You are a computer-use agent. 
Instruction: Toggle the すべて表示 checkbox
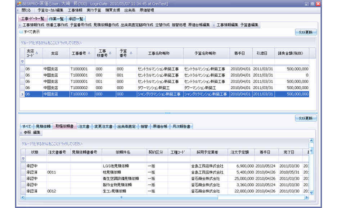coord(22,32)
